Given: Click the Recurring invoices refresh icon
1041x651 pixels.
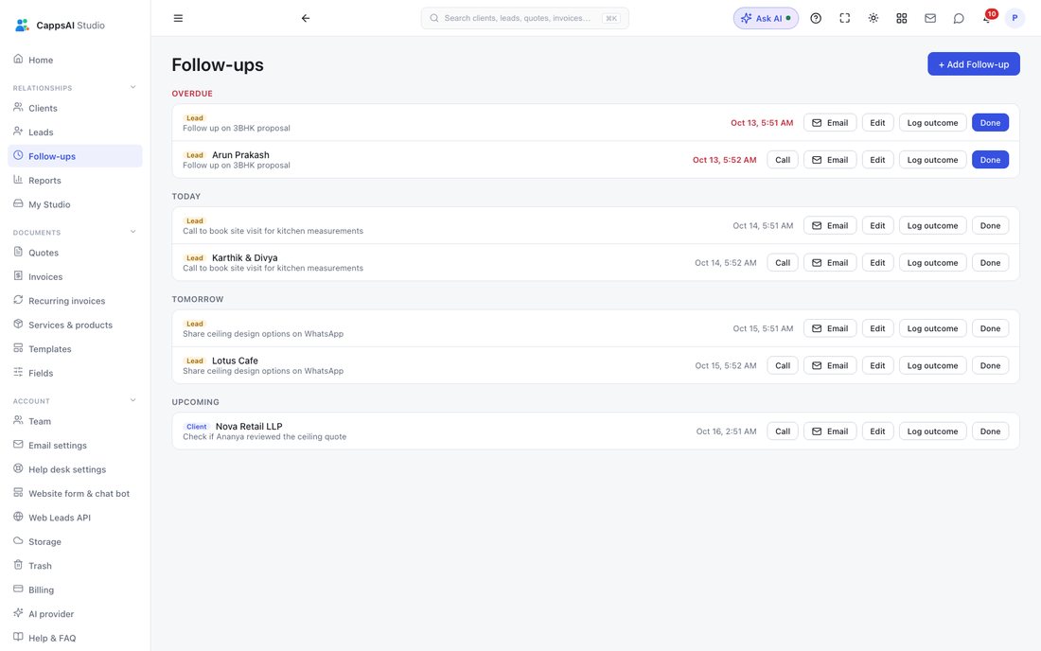Looking at the screenshot, I should pos(18,300).
